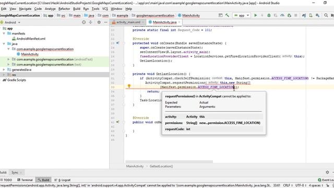Start debugging with the green bug icon
The width and height of the screenshot is (334, 188).
(x=269, y=15)
